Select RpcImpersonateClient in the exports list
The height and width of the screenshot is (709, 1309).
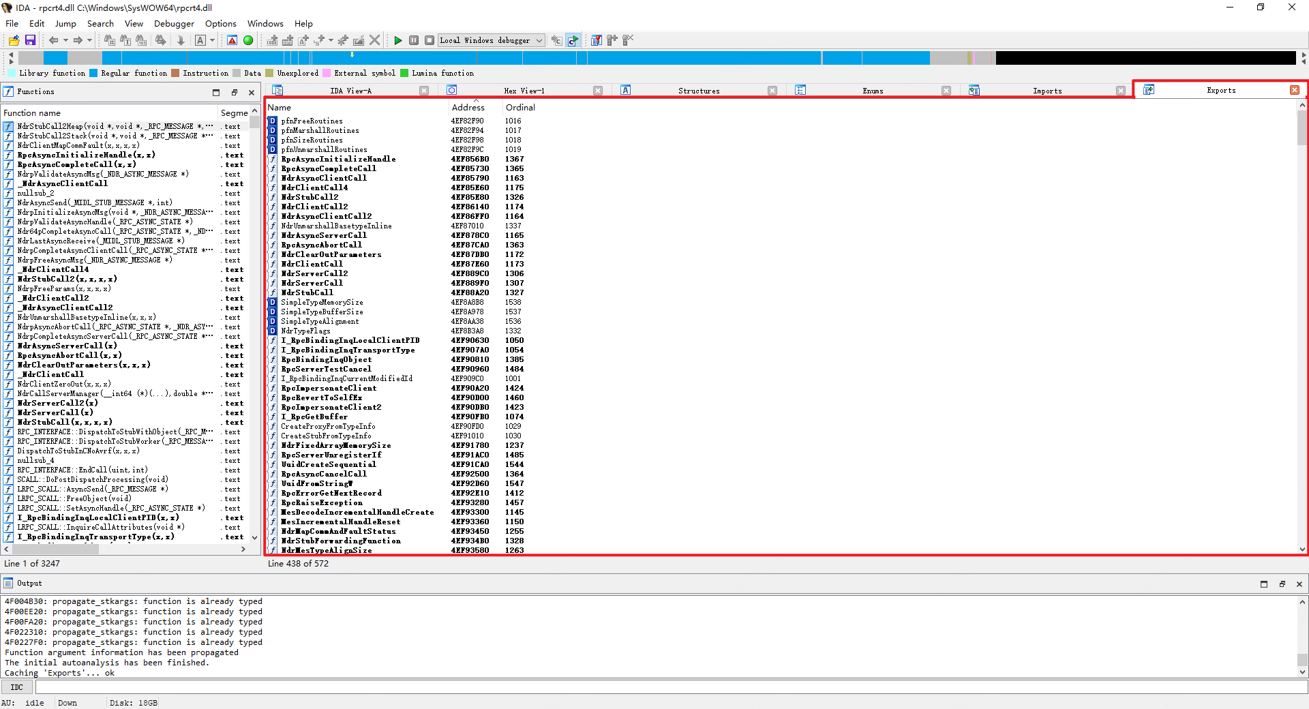click(x=329, y=389)
